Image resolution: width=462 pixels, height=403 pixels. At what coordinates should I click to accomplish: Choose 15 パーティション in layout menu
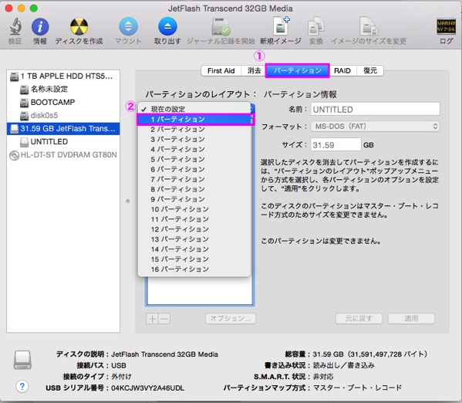pyautogui.click(x=194, y=259)
